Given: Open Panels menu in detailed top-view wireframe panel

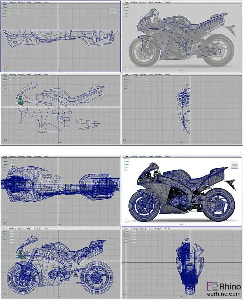Looking at the screenshot, I should coord(46,156).
